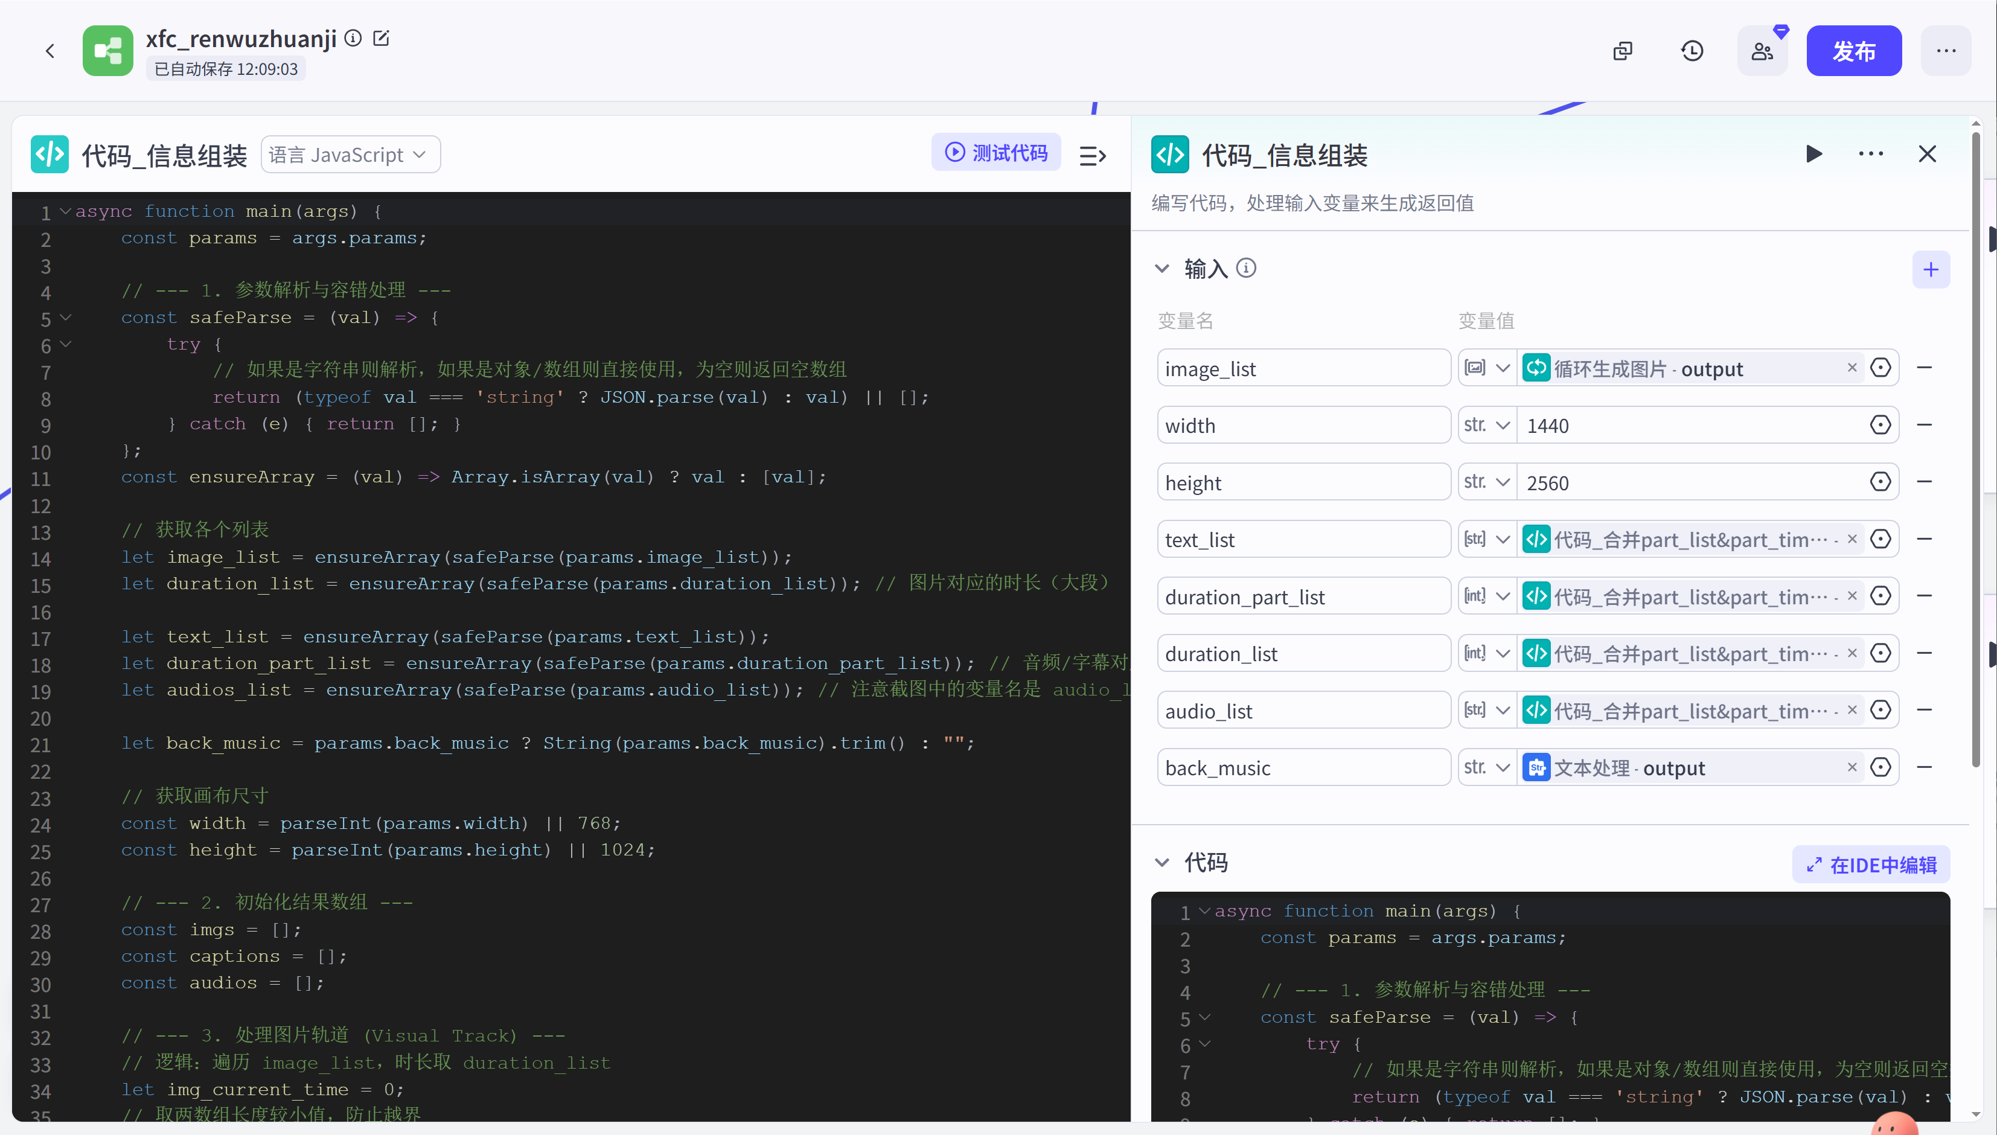Click 测试代码 test code button

tap(996, 153)
